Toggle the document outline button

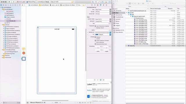[28, 103]
